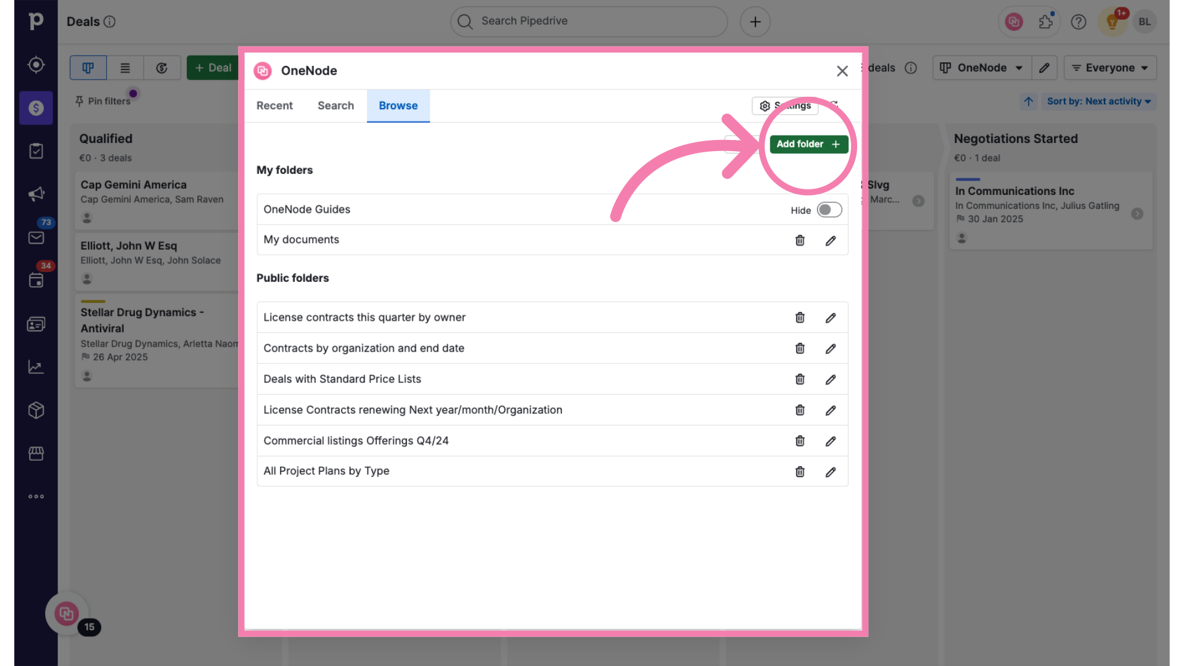Delete the My documents folder
The width and height of the screenshot is (1184, 666).
800,240
